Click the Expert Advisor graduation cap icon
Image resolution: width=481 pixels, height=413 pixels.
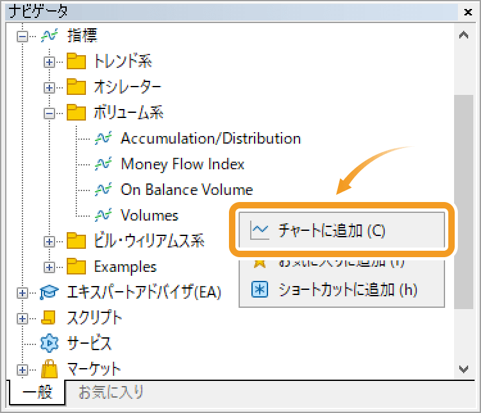click(x=49, y=292)
